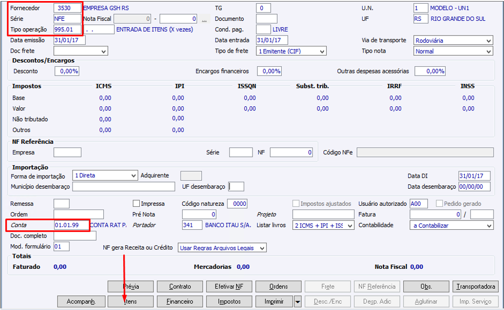
Task: Click the Data entrada field
Action: pyautogui.click(x=272, y=40)
